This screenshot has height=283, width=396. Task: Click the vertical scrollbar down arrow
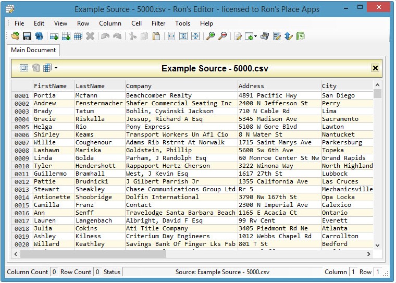coord(378,245)
